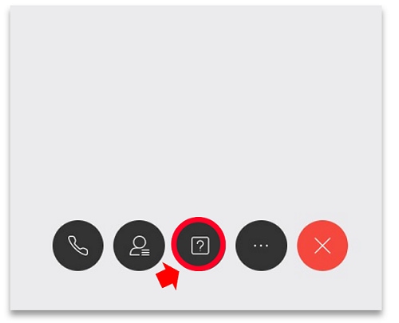Open the three-dots more options button
The height and width of the screenshot is (323, 399).
pyautogui.click(x=261, y=245)
